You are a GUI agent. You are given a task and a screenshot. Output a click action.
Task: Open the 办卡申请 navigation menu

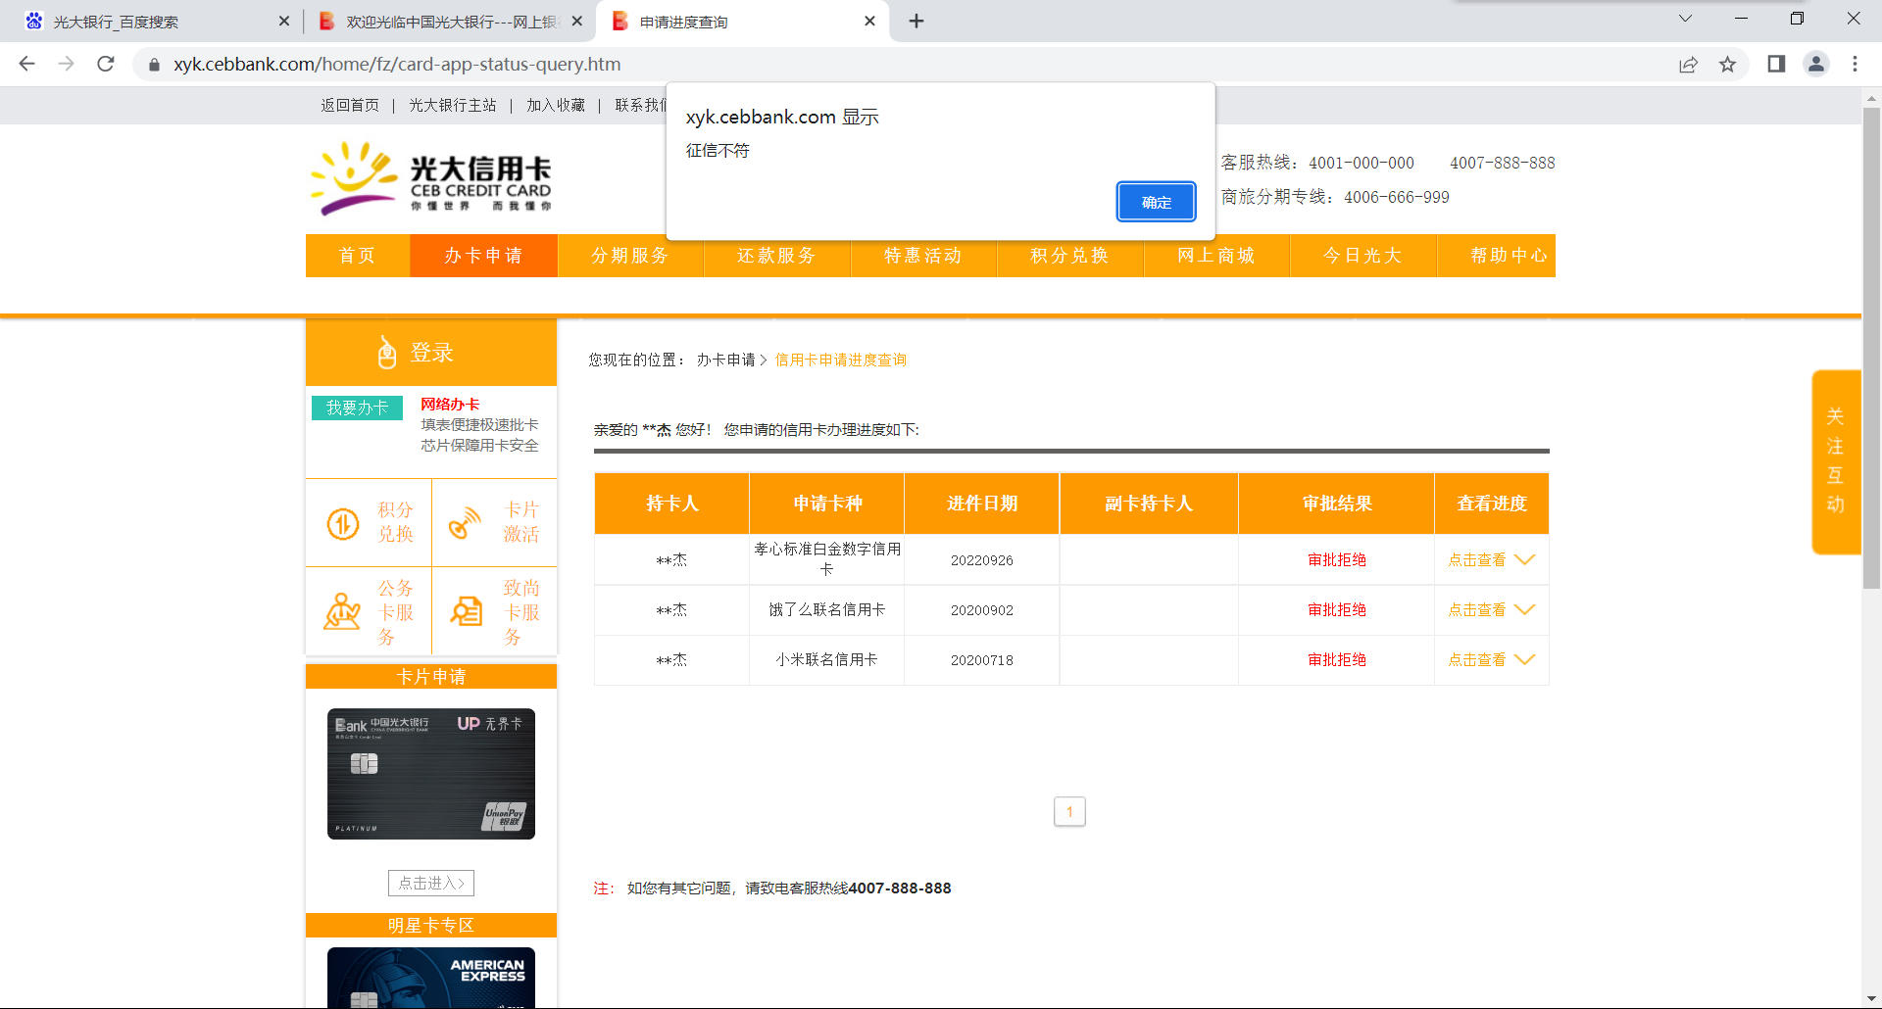click(483, 256)
